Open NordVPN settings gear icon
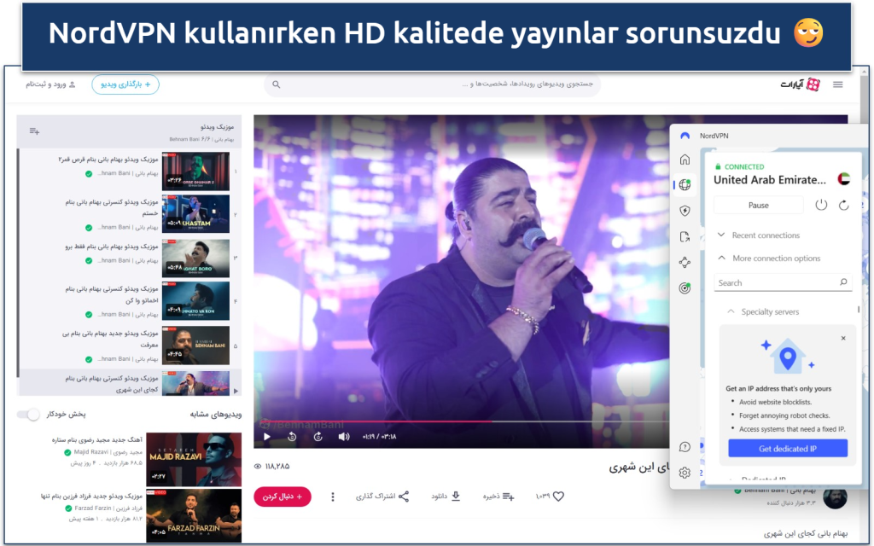Image resolution: width=874 pixels, height=546 pixels. point(685,473)
